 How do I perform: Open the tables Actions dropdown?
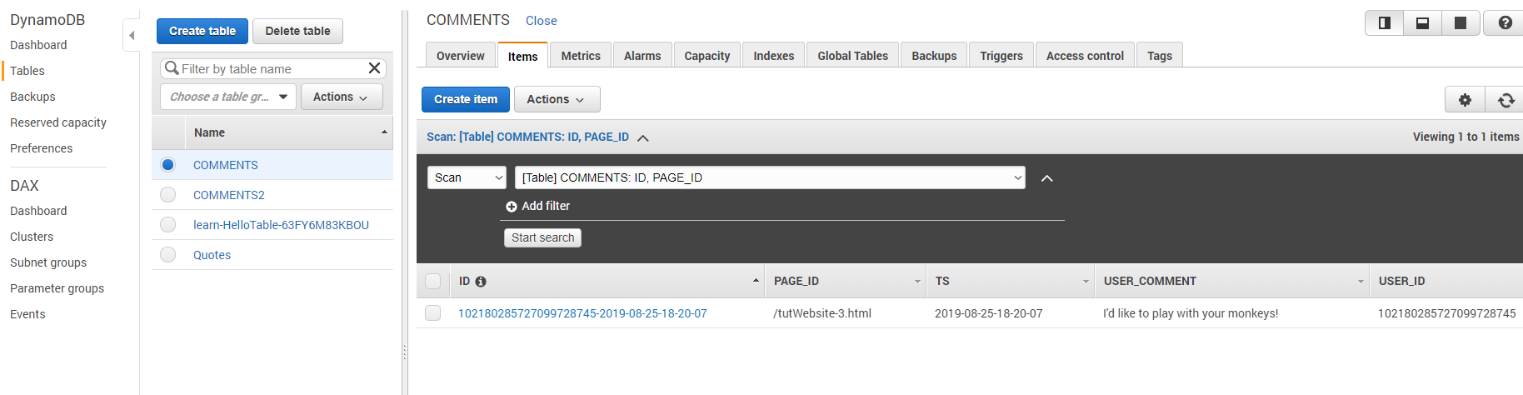342,97
